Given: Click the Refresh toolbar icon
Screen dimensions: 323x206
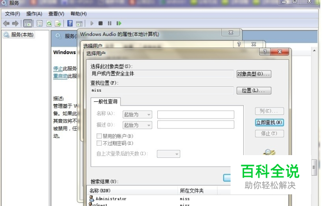Looking at the screenshot, I should pos(49,23).
